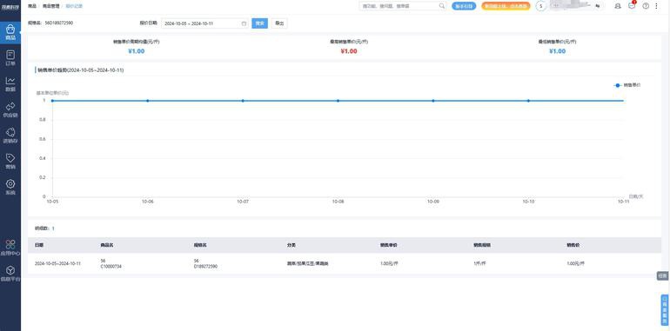Open the cube icon at sidebar bottom

pyautogui.click(x=10, y=274)
